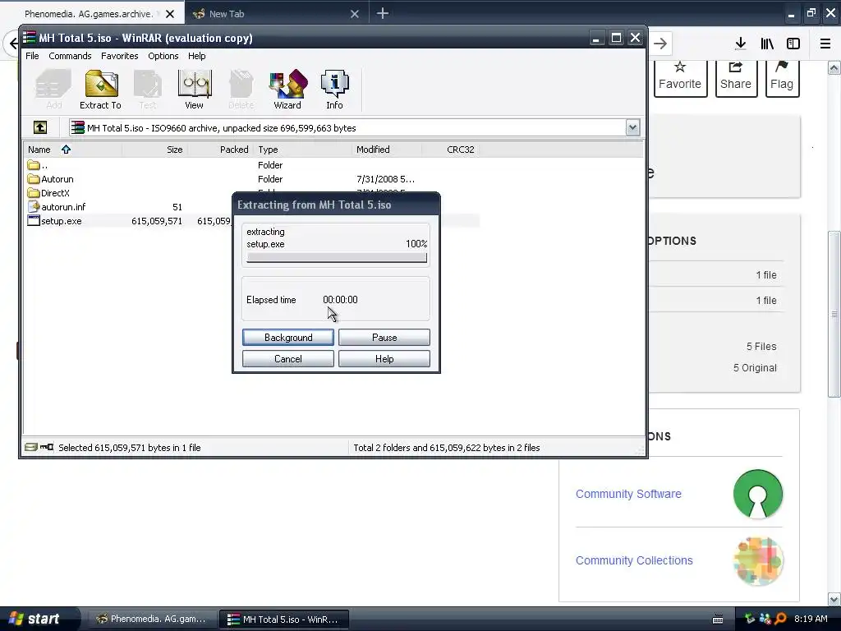
Task: Click browser page scrollbar up arrow
Action: (x=834, y=67)
